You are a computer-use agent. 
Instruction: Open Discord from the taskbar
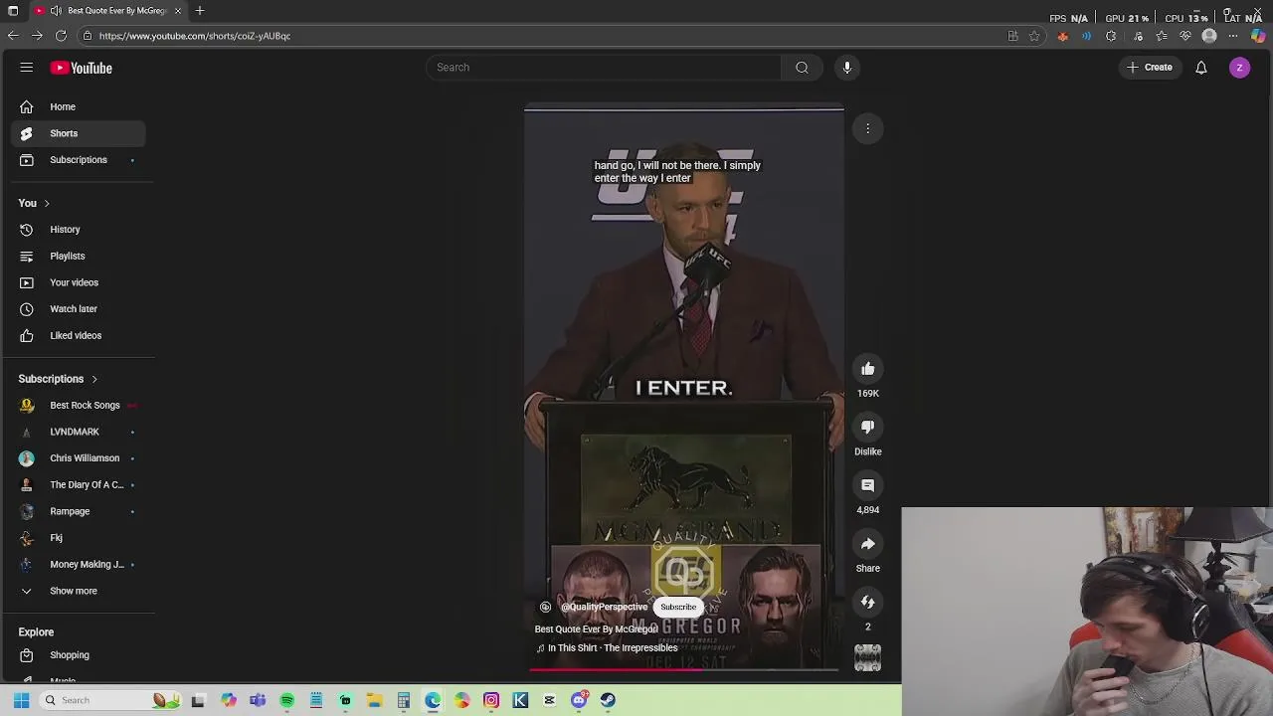tap(579, 700)
